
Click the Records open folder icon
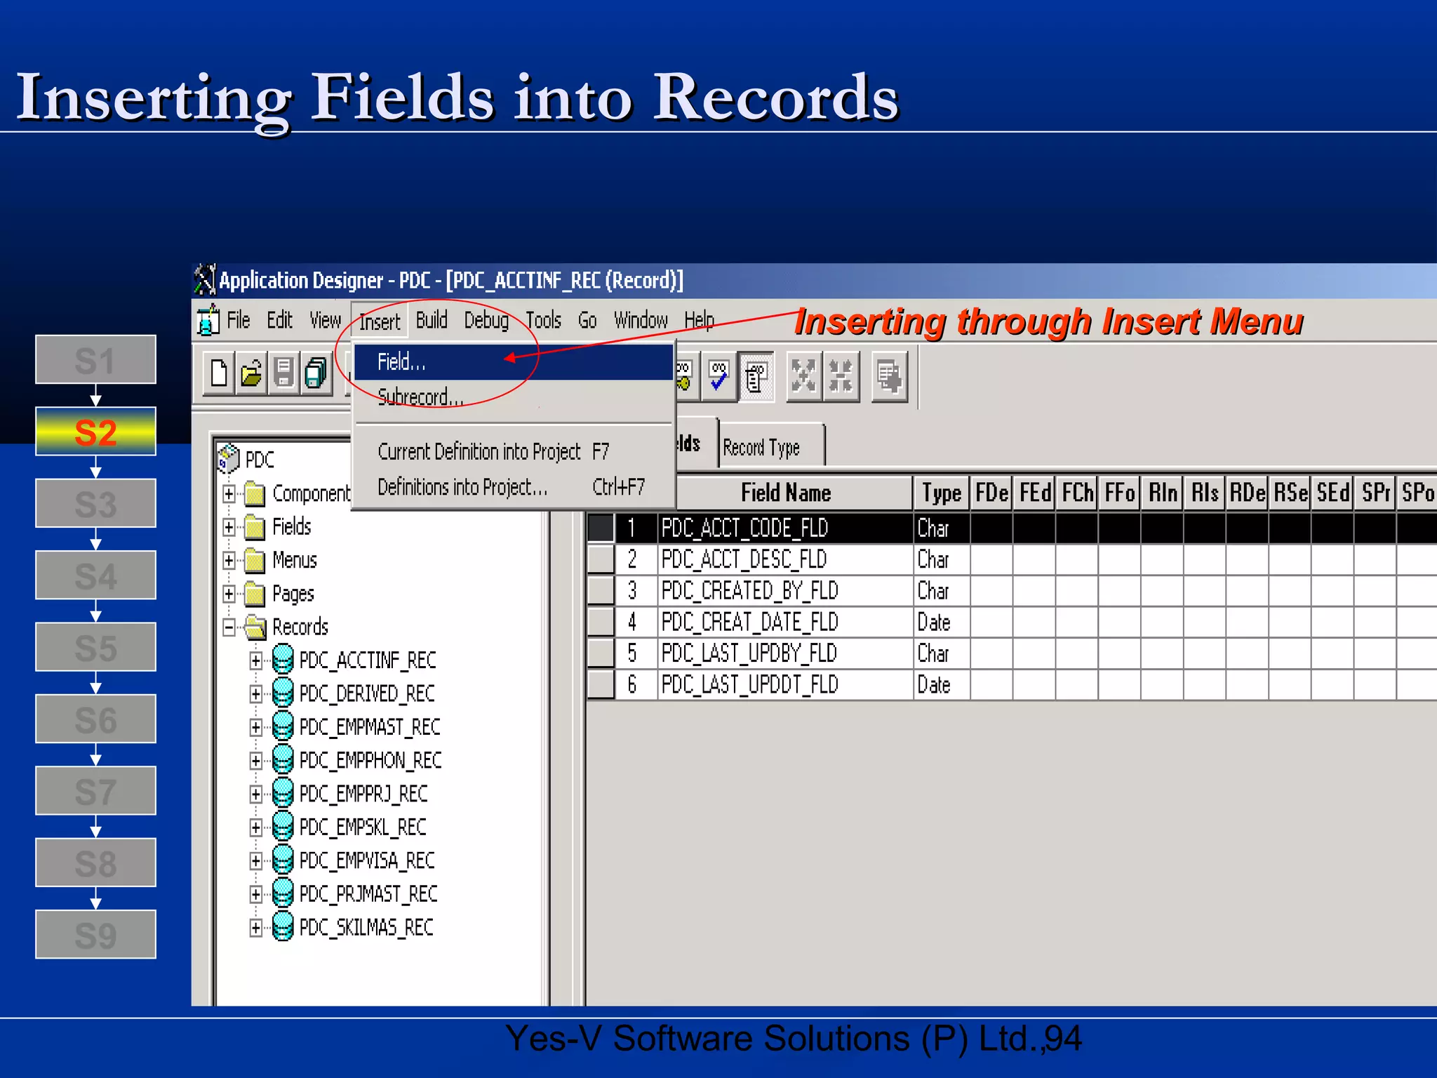(x=255, y=627)
